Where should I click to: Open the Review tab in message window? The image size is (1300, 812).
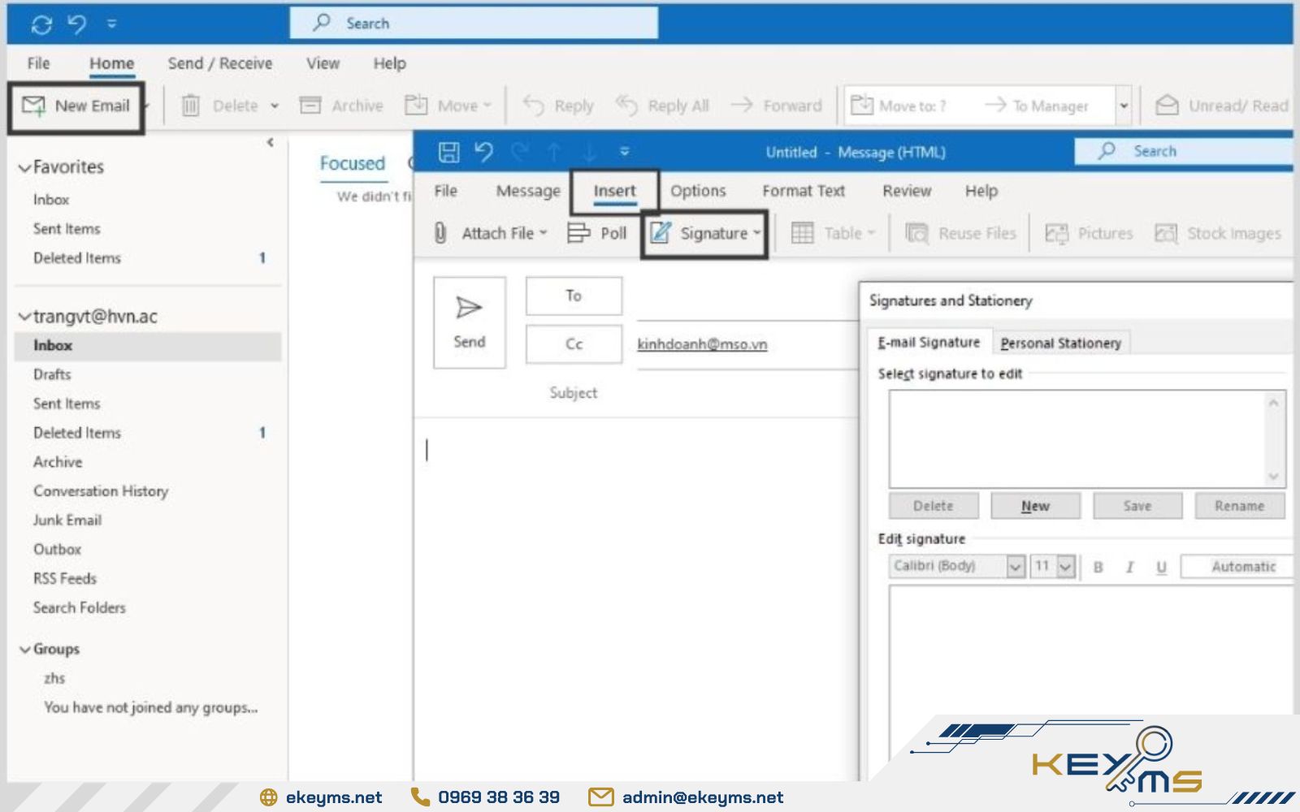click(x=907, y=192)
